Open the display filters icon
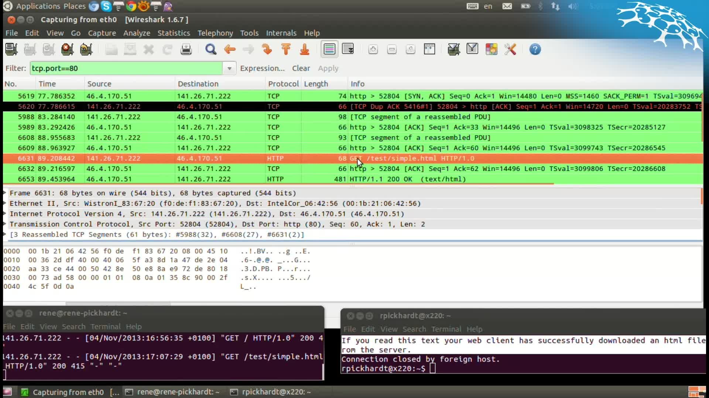This screenshot has width=709, height=398. [473, 49]
